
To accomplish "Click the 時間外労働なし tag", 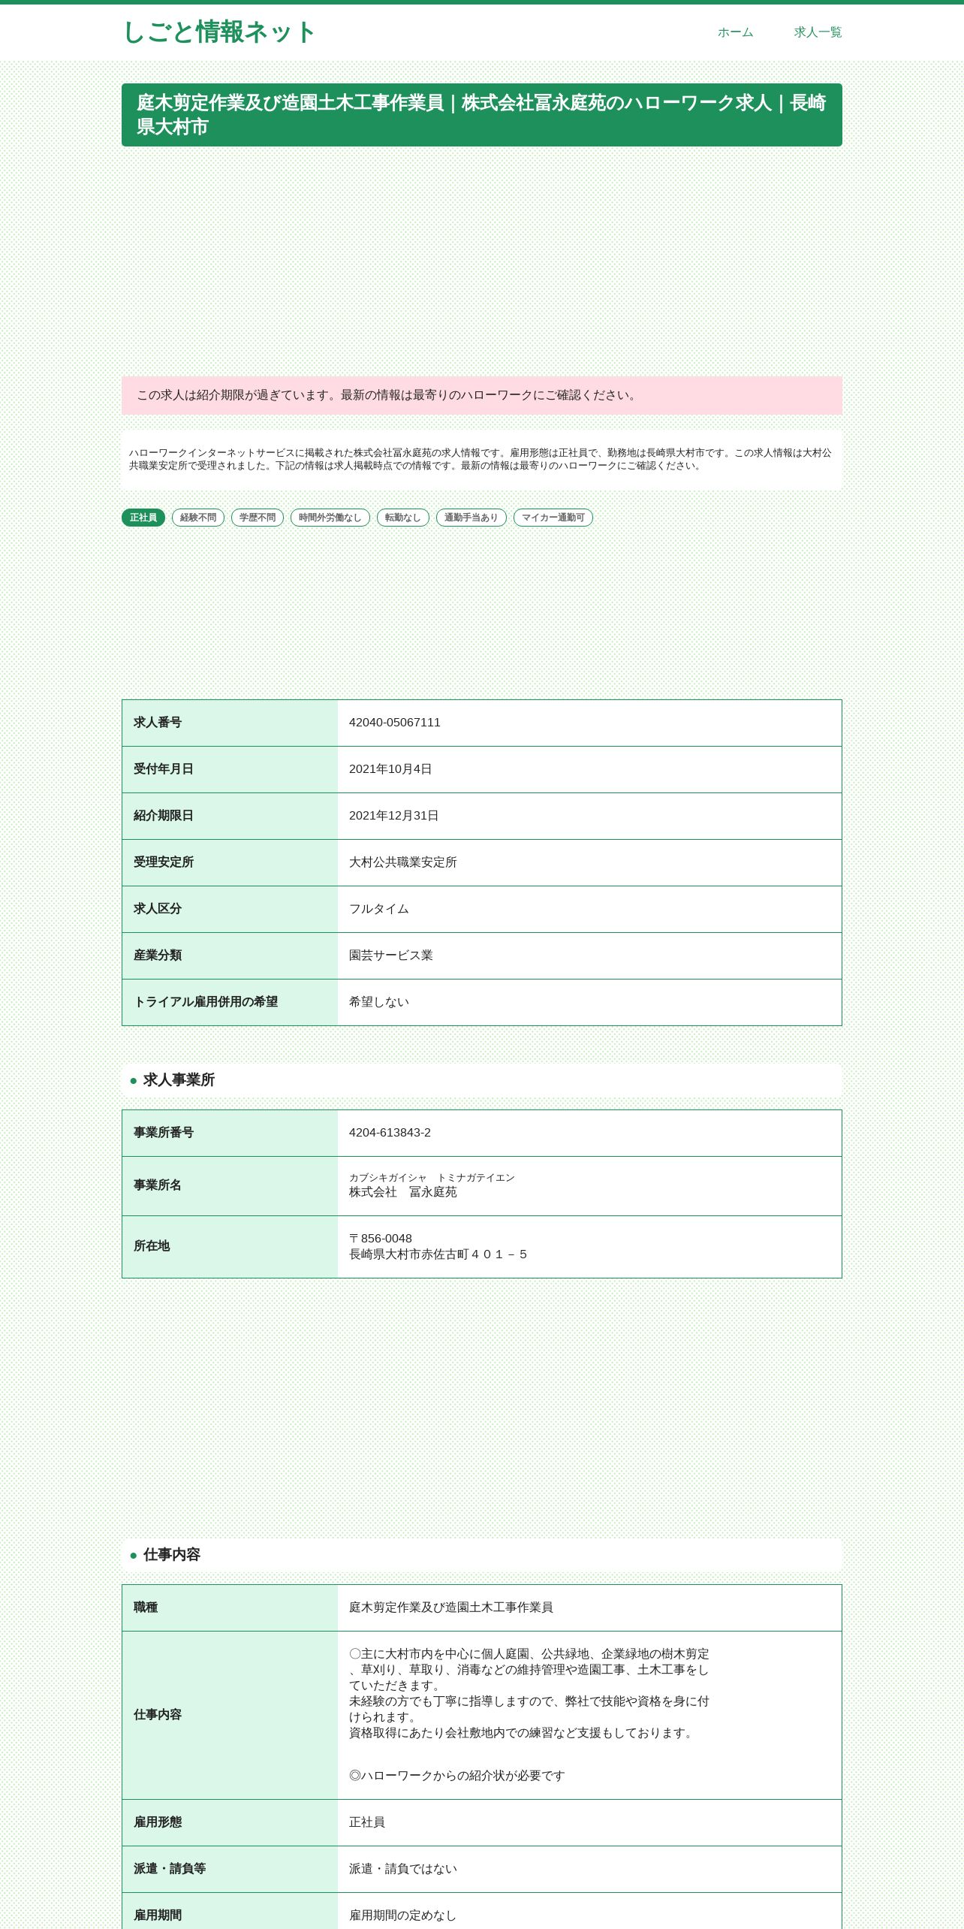I will pos(330,518).
